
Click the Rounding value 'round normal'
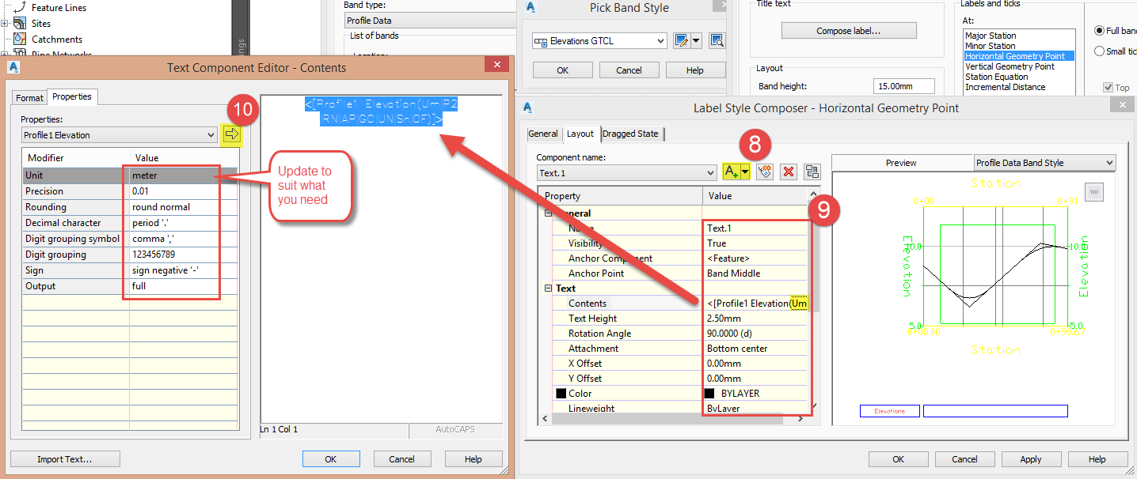184,207
